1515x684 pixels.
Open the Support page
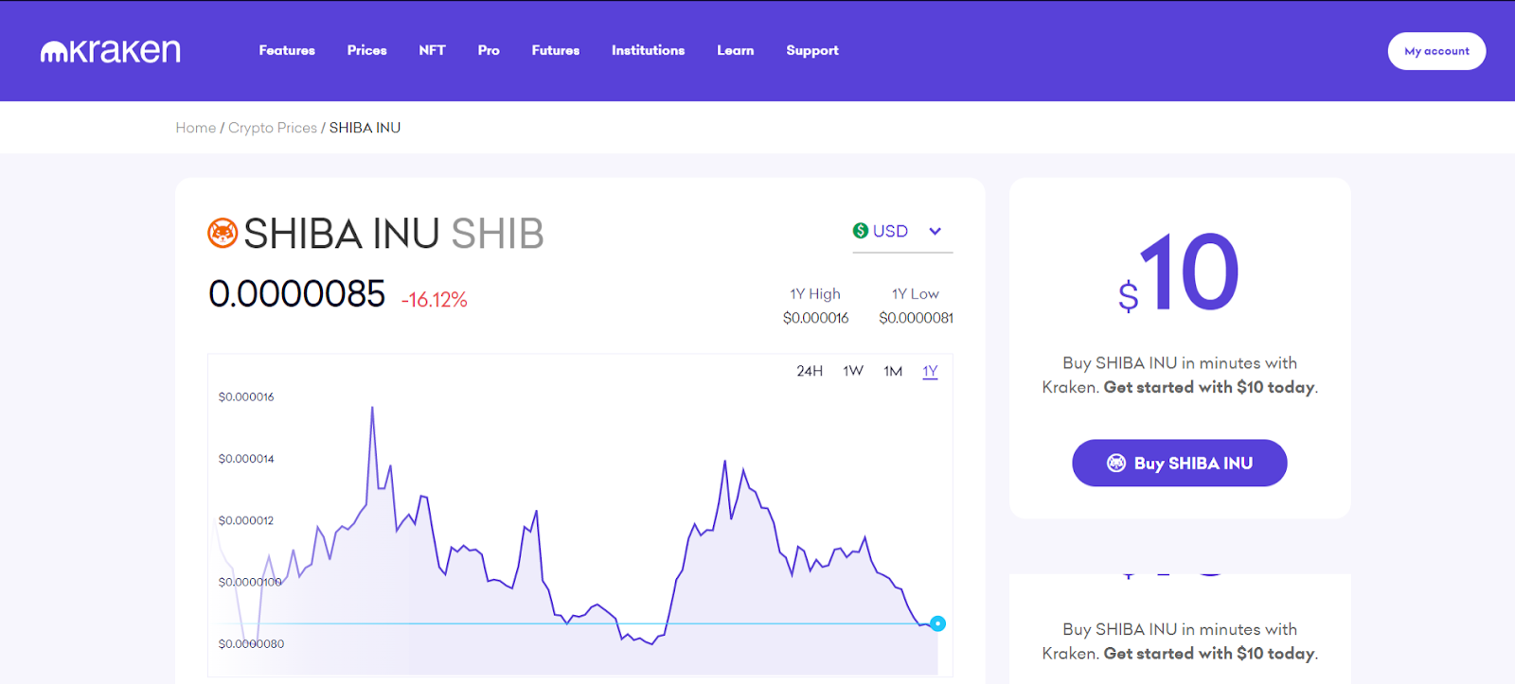(x=811, y=50)
